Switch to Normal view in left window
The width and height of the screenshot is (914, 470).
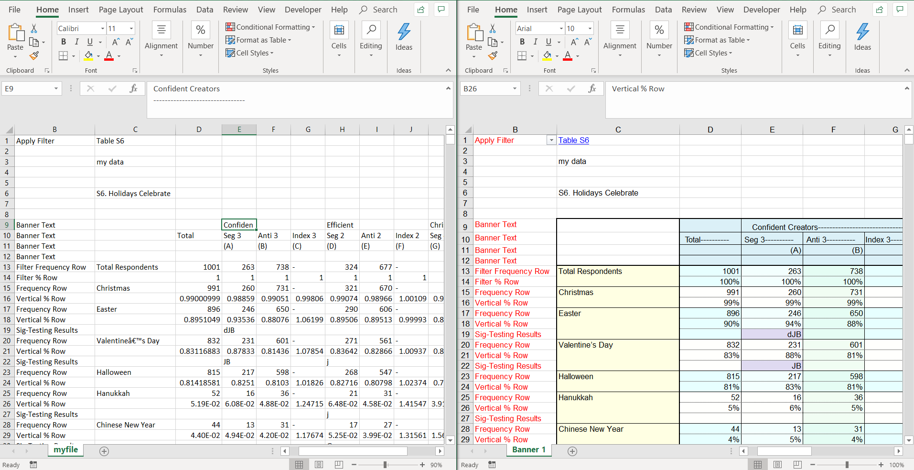pyautogui.click(x=299, y=465)
